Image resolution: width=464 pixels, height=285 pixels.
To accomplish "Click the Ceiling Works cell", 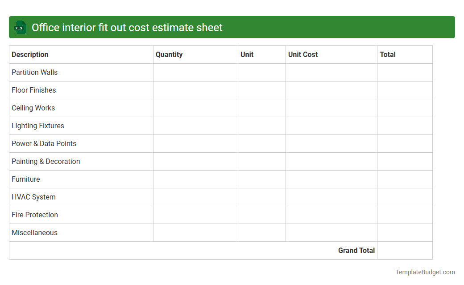I will click(33, 108).
